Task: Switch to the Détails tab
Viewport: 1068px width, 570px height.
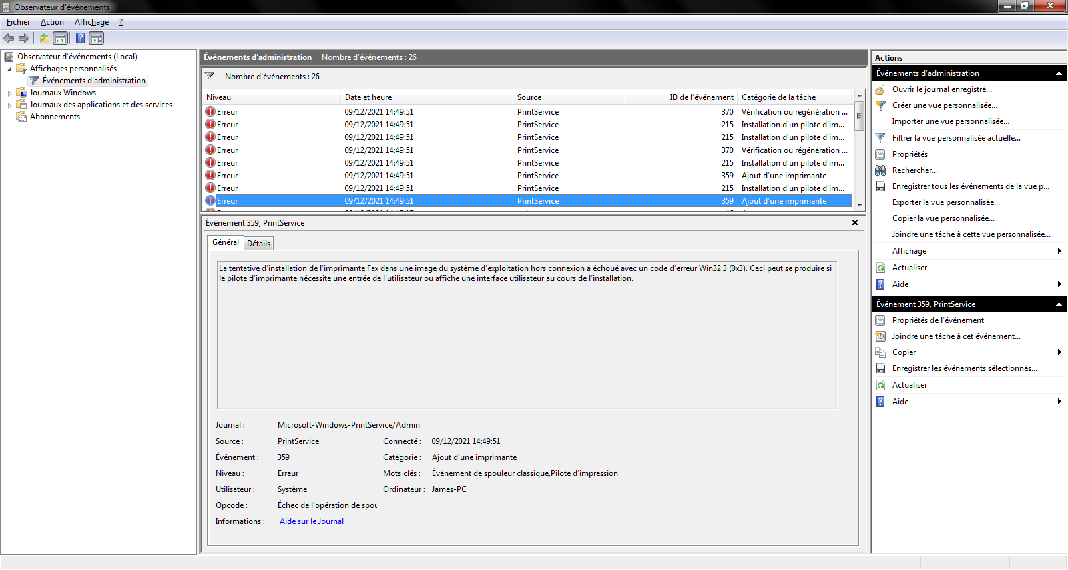Action: [x=258, y=244]
